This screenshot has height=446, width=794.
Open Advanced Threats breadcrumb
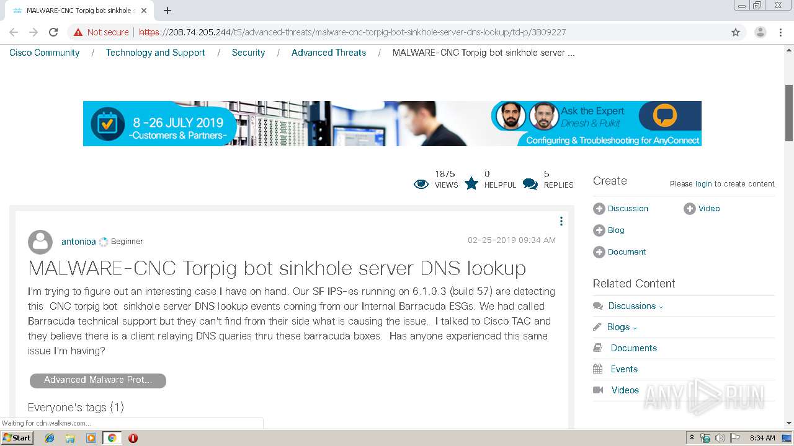click(x=329, y=53)
